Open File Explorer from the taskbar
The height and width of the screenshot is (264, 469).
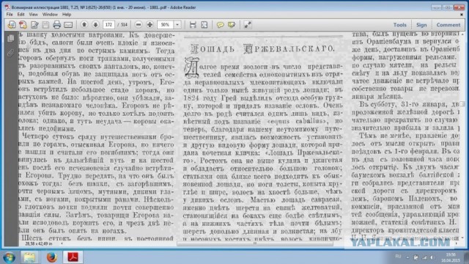29,257
